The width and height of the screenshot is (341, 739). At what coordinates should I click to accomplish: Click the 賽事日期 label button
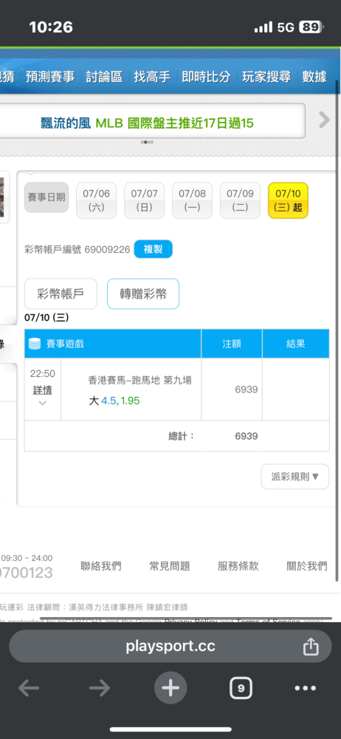46,197
